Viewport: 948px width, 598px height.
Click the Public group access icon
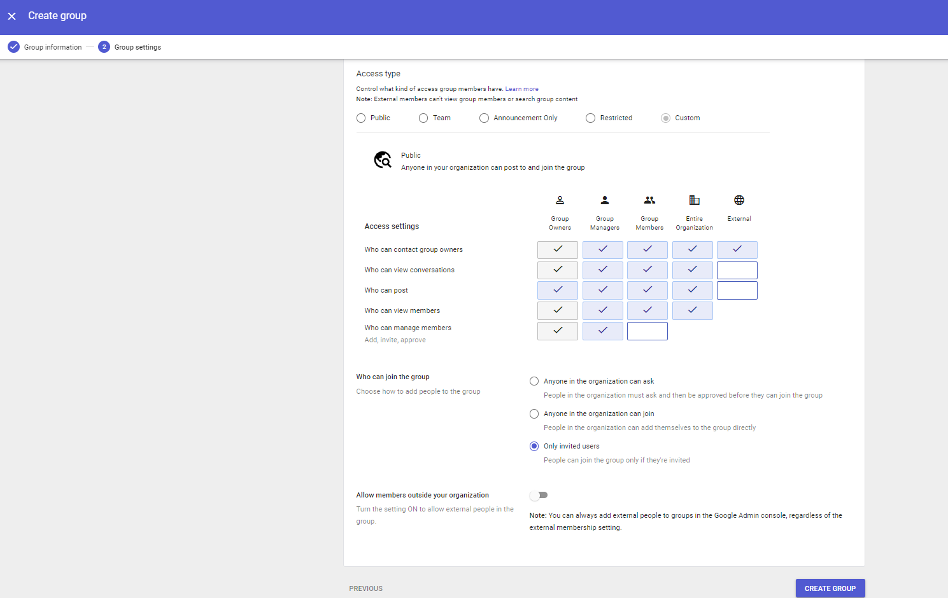point(383,160)
